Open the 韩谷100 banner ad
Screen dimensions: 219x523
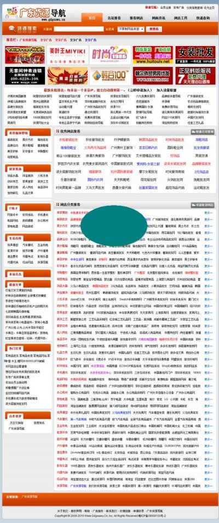coord(111,76)
